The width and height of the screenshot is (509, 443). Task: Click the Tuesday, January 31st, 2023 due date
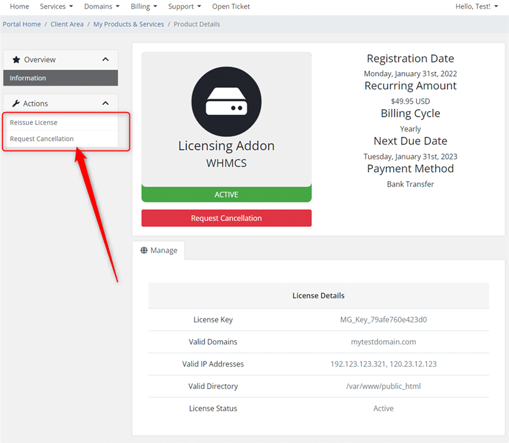click(x=410, y=157)
